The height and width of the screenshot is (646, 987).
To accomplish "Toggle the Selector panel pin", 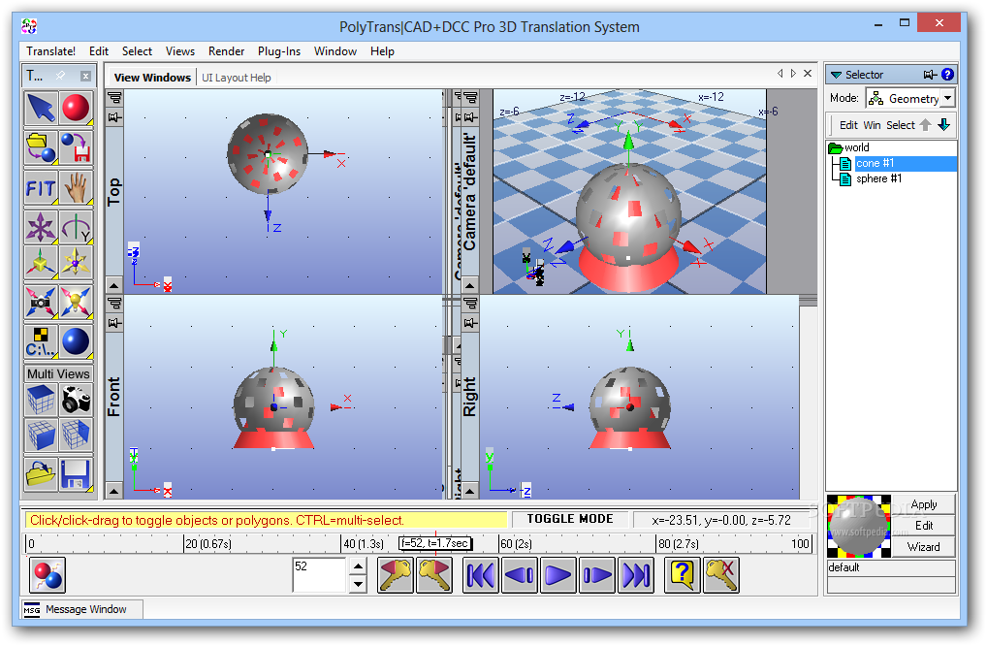I will click(930, 75).
